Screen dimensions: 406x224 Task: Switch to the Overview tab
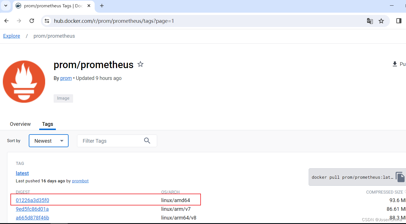pos(20,124)
